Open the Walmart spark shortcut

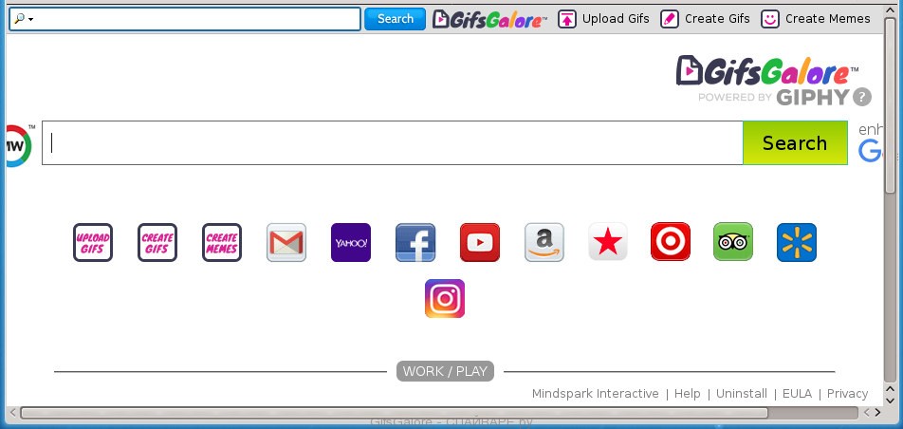(797, 242)
